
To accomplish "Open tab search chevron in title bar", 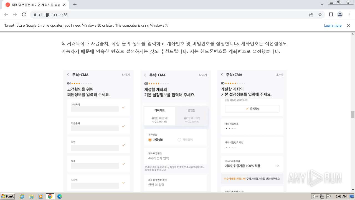I will [x=322, y=5].
